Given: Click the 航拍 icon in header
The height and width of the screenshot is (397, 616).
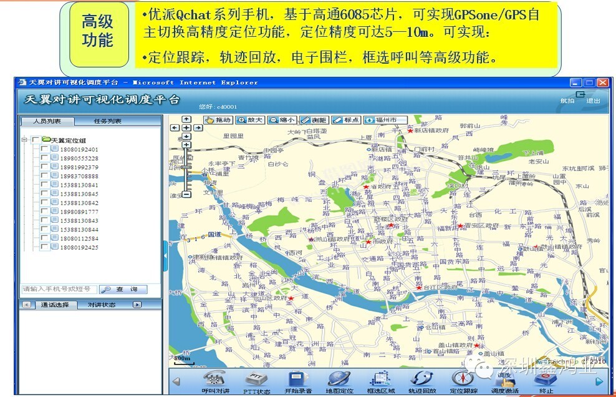Looking at the screenshot, I should pos(567,100).
